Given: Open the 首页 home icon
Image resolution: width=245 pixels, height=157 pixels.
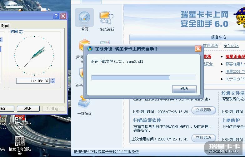Looking at the screenshot, I should pos(84,20).
